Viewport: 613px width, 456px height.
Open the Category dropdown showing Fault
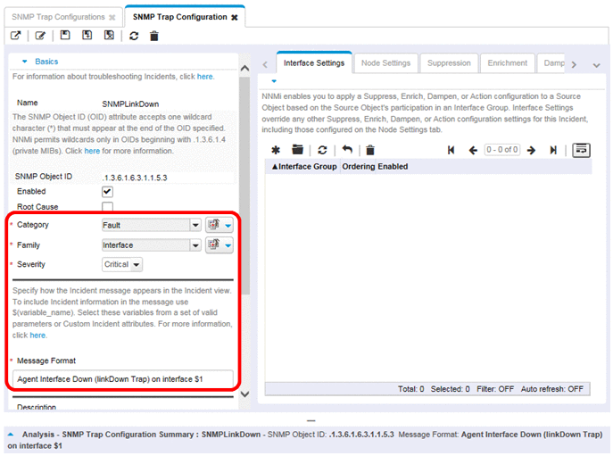[195, 226]
